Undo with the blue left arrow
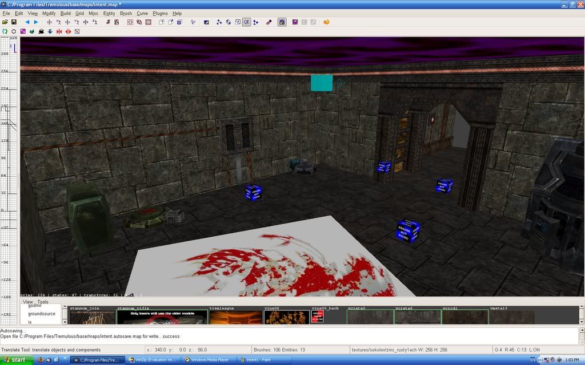Image resolution: width=585 pixels, height=365 pixels. point(27,22)
